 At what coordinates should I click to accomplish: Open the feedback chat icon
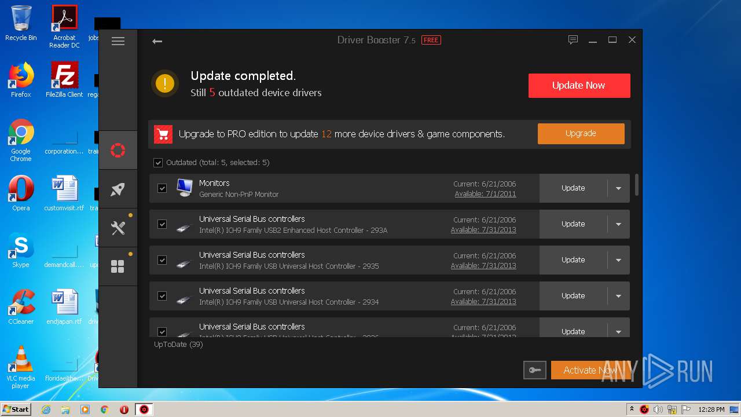[x=573, y=40]
